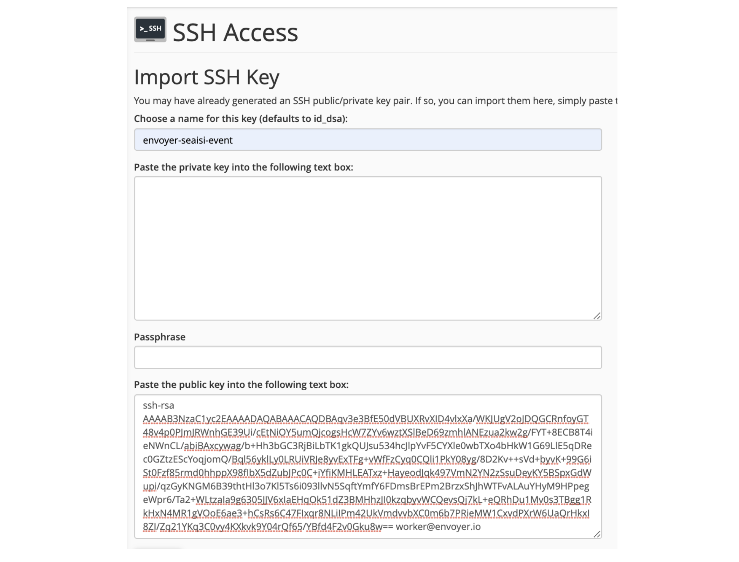The width and height of the screenshot is (739, 562).
Task: Click the Import SSH Key heading
Action: (x=207, y=77)
